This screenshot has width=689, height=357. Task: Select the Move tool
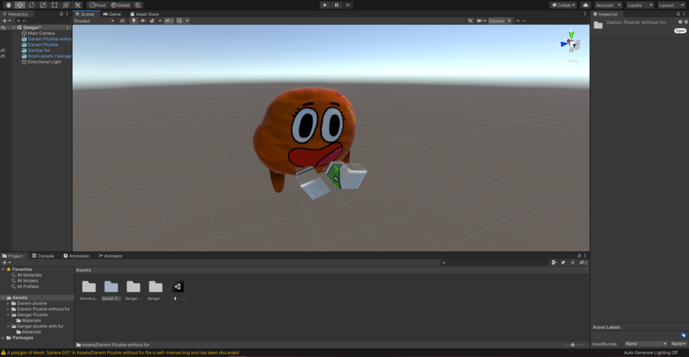point(20,5)
